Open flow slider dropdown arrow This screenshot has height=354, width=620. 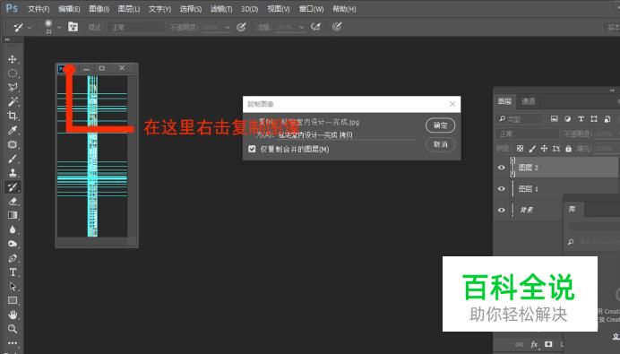click(x=301, y=27)
